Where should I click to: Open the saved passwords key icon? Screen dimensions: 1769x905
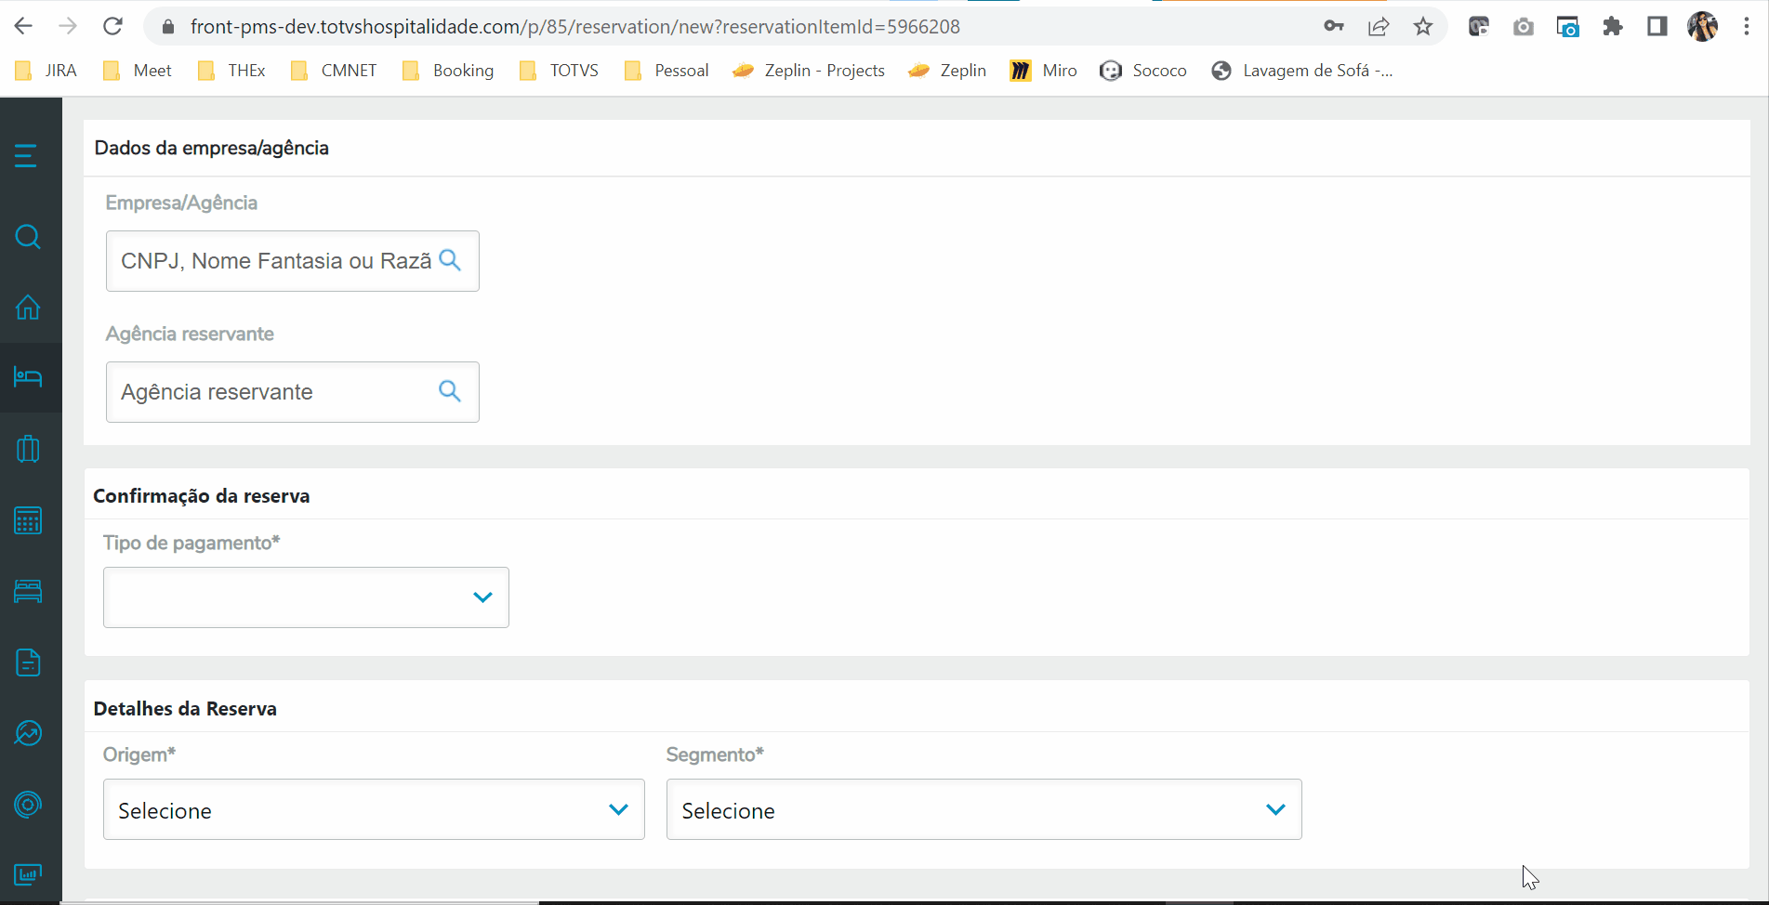pyautogui.click(x=1334, y=26)
